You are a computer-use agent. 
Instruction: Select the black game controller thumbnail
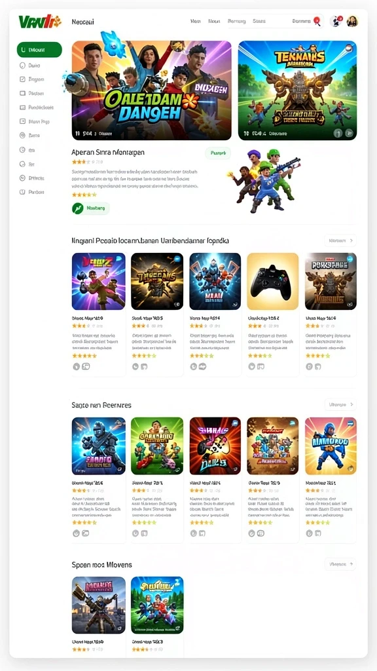pyautogui.click(x=273, y=281)
